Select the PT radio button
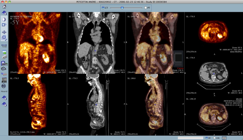The width and height of the screenshot is (243, 140). pyautogui.click(x=146, y=8)
